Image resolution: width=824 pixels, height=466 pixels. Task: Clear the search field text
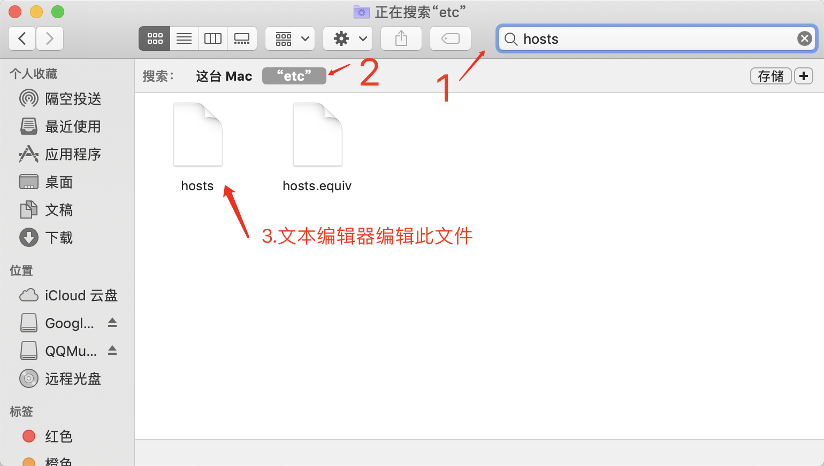click(x=804, y=38)
